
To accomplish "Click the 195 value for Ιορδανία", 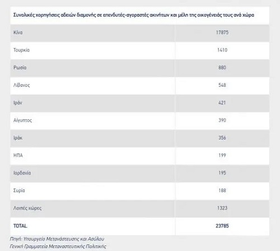I will tap(222, 173).
